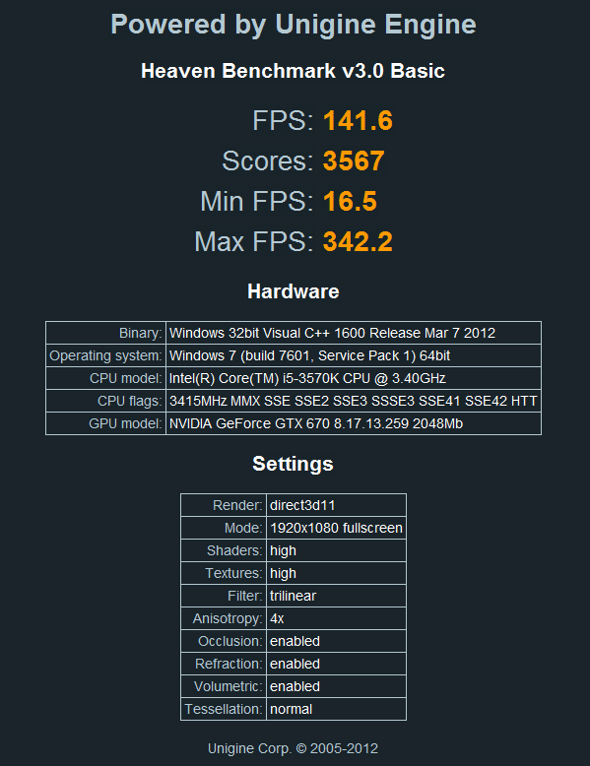Click the CPU model i5-3570K cell
590x766 pixels.
coord(354,378)
